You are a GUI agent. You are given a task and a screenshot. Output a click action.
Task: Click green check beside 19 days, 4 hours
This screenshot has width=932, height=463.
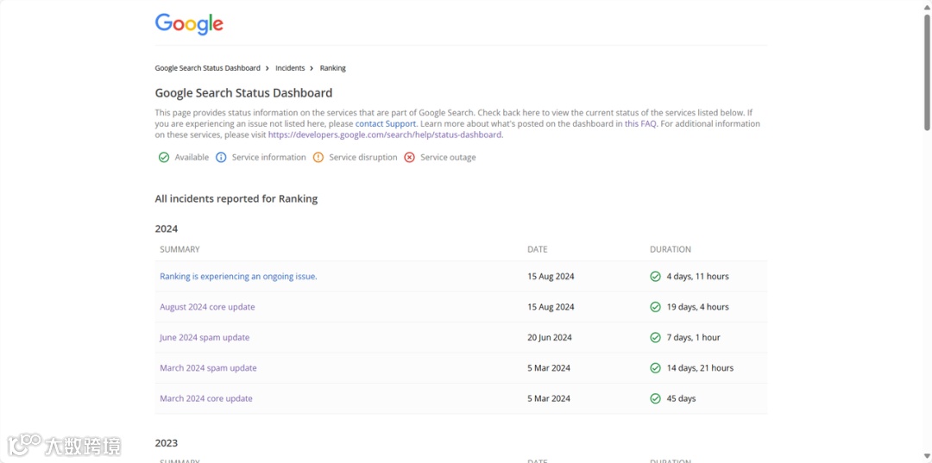656,307
